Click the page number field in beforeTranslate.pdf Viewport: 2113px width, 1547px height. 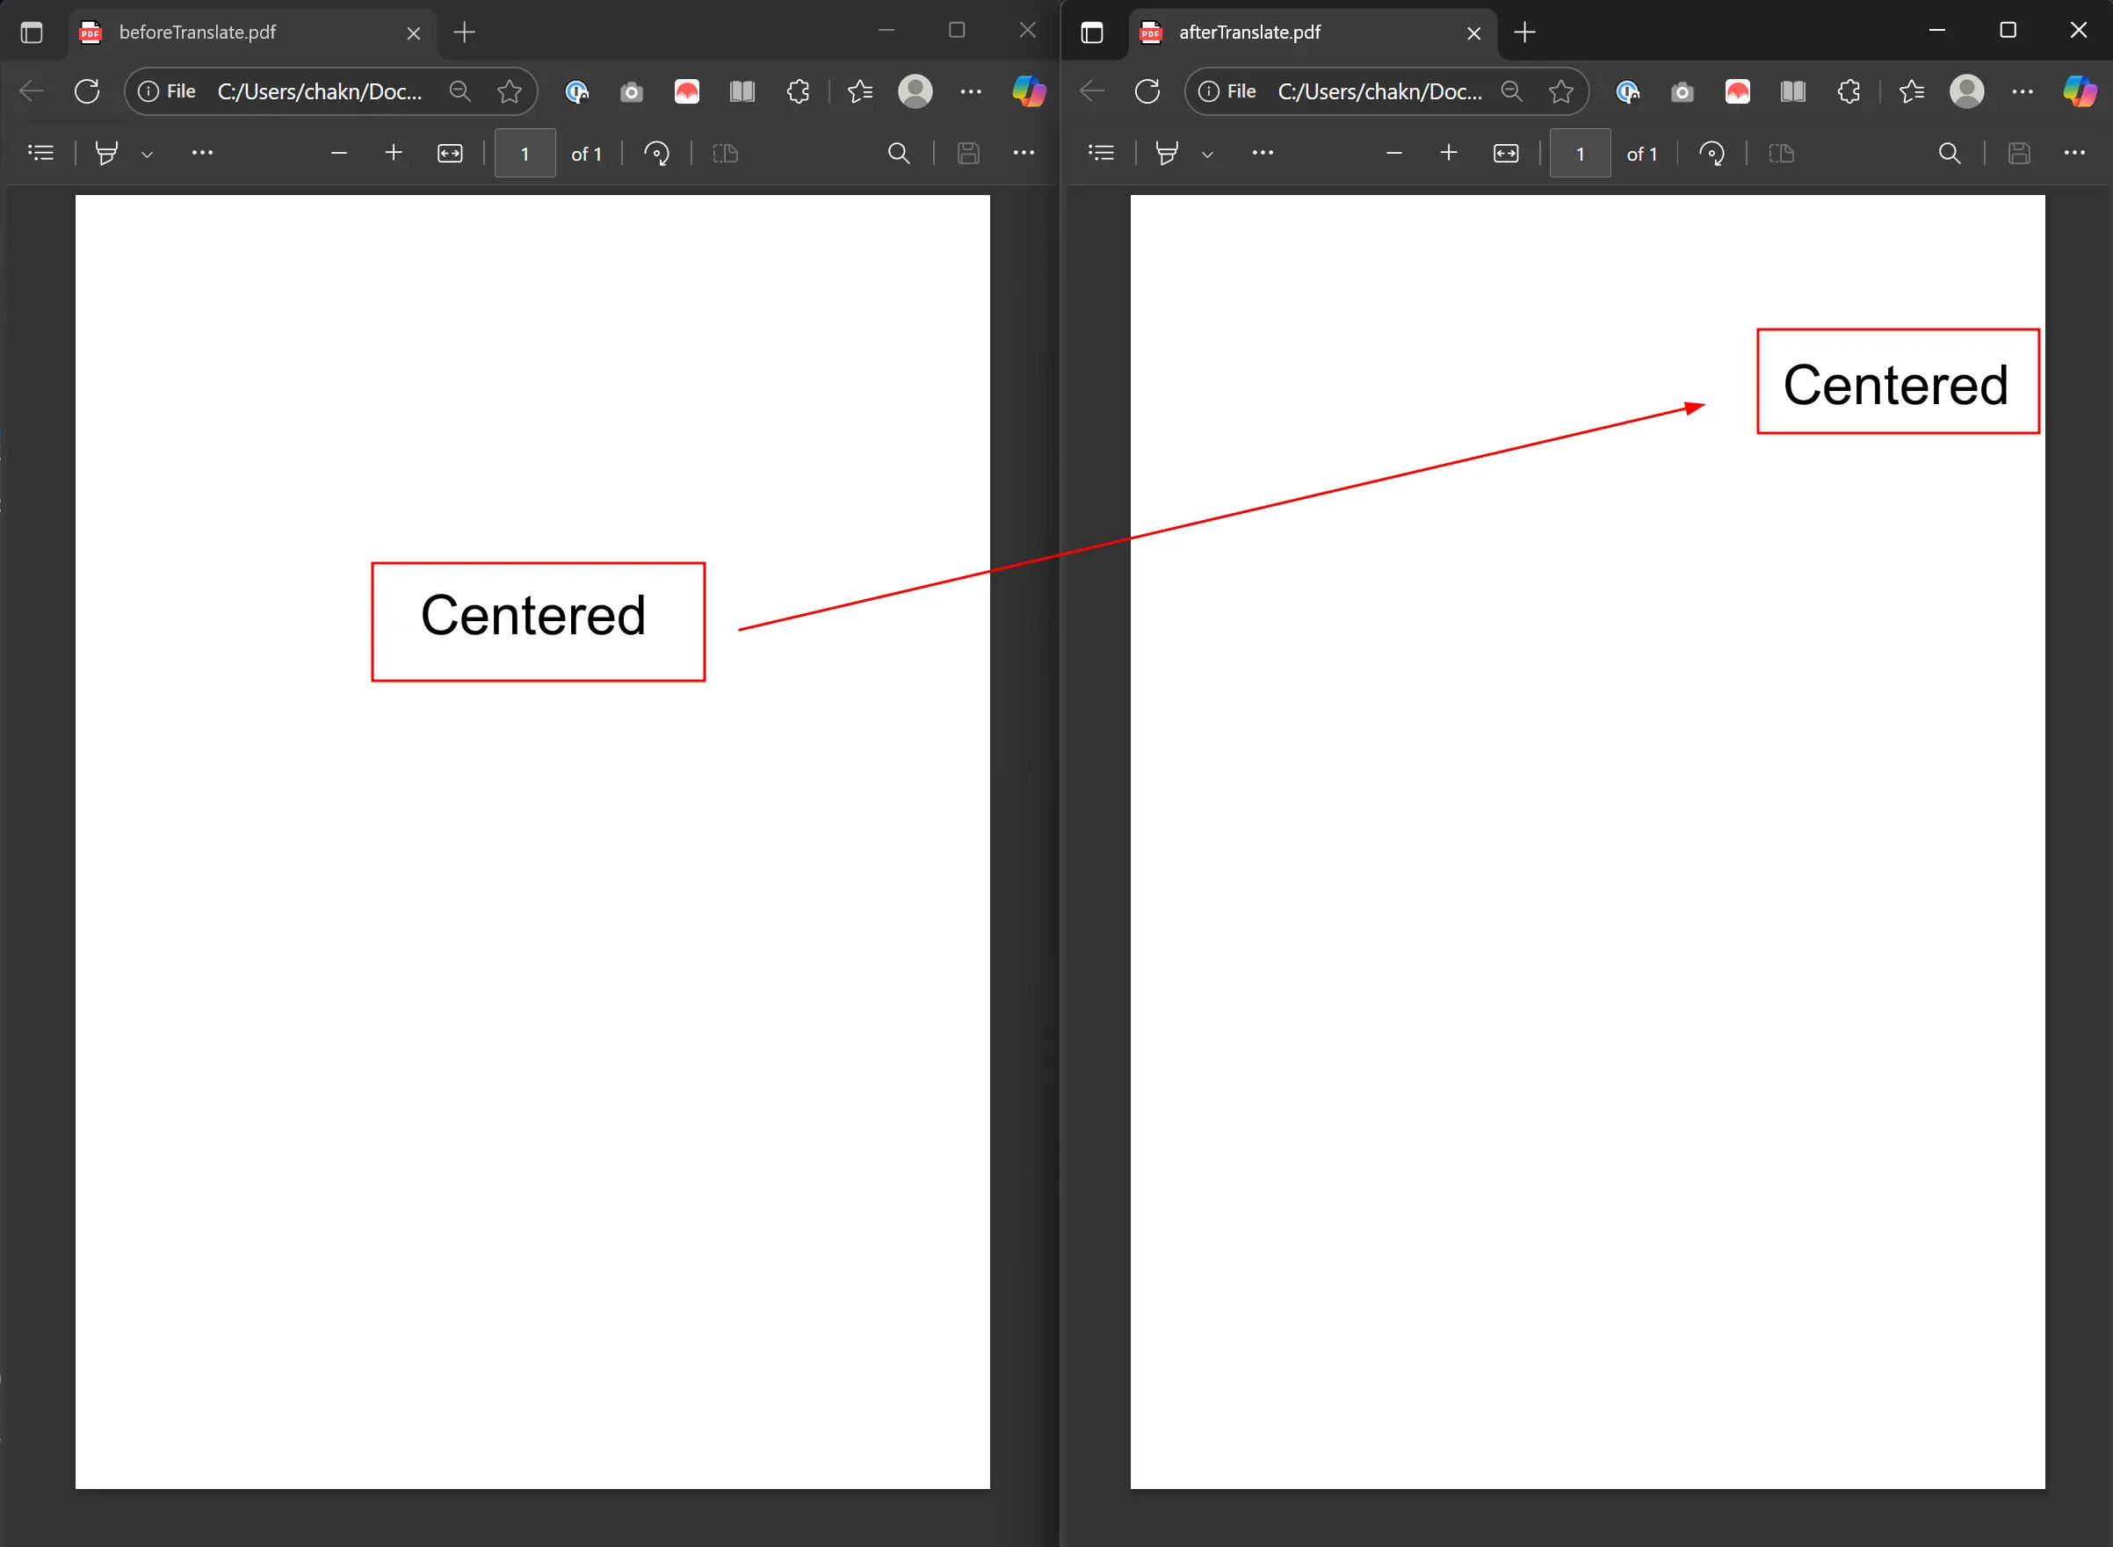tap(525, 153)
